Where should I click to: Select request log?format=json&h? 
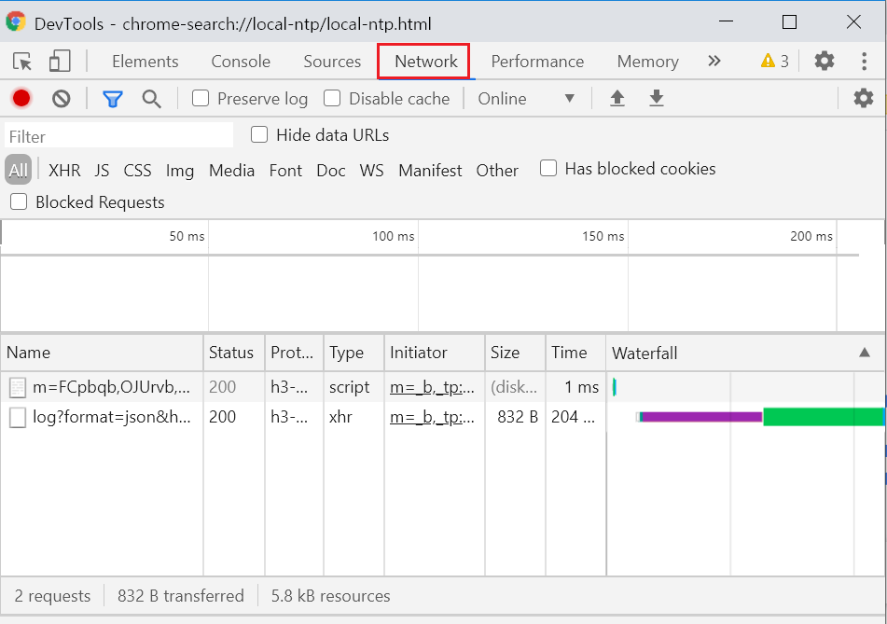coord(111,418)
